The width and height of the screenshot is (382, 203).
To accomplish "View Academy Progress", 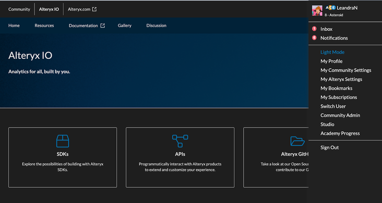I will 340,133.
